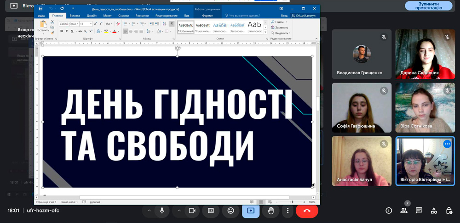Screen dimensions: 460x223
Task: Justify the paragraph text
Action: click(x=141, y=31)
